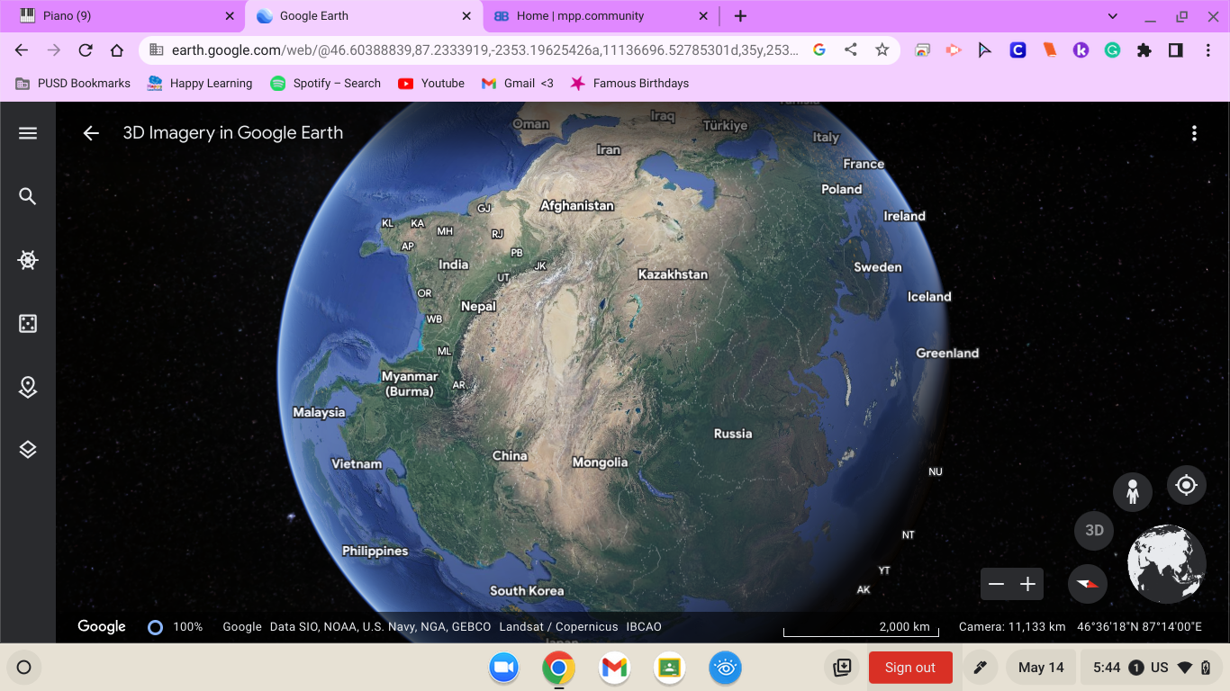Toggle 3D view button
The height and width of the screenshot is (691, 1230).
click(1094, 530)
